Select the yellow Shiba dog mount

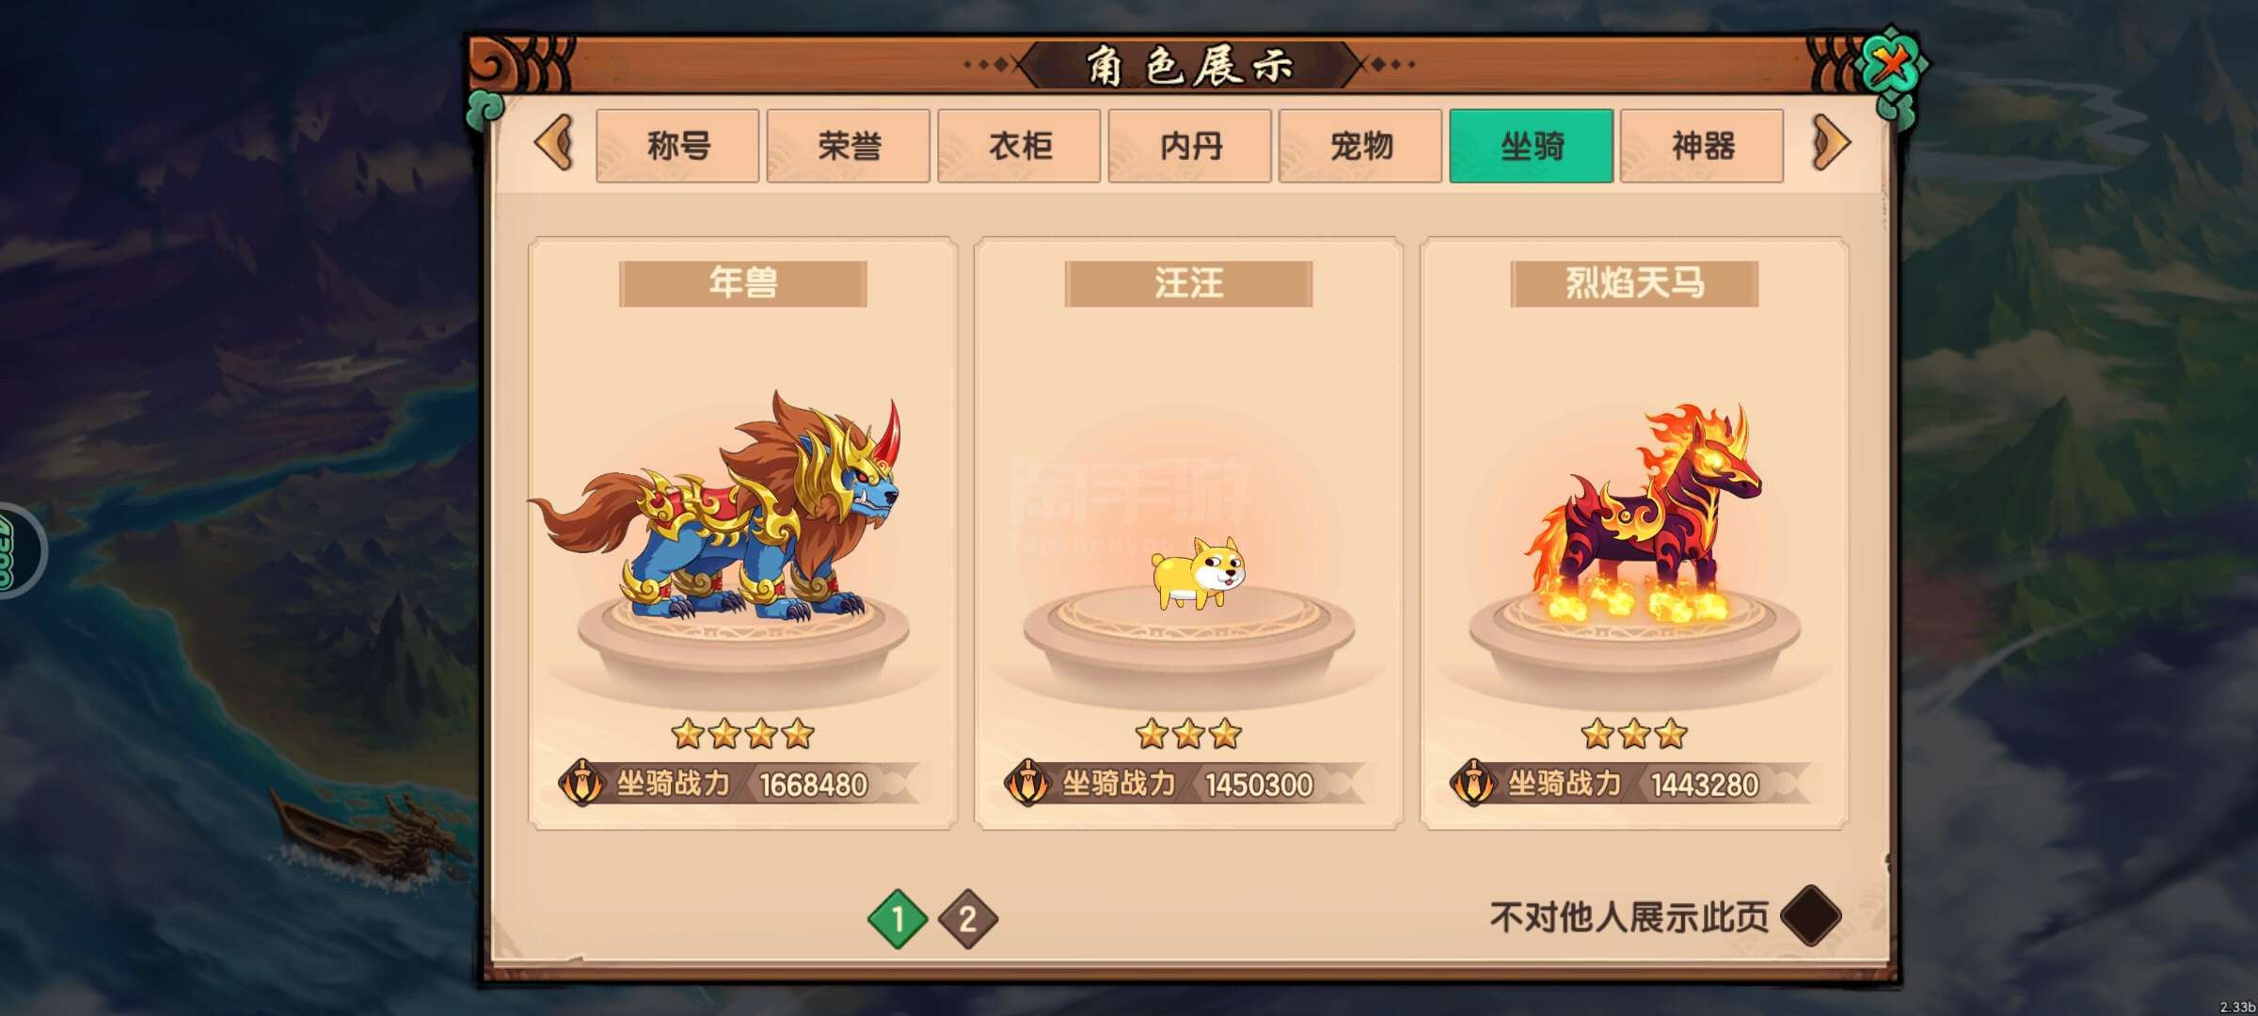(x=1198, y=572)
